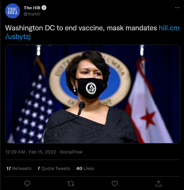Retweet this post using the arrows icon
184x190 pixels.
(71, 183)
